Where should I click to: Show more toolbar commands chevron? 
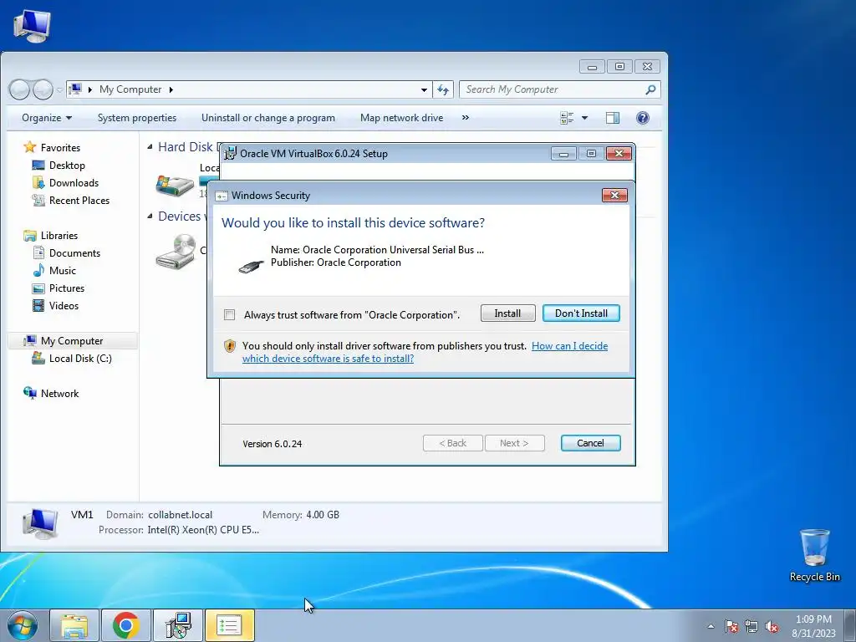tap(465, 117)
